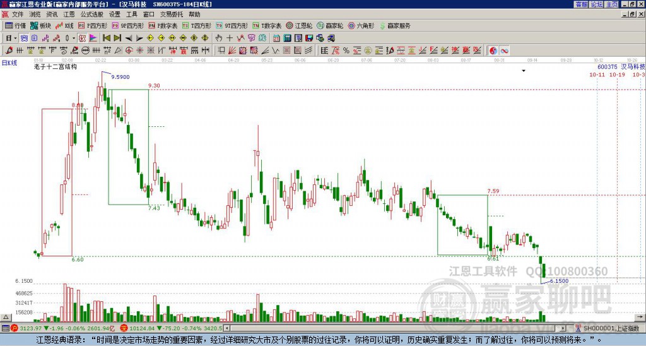Click the 日K线 chart label

click(9, 63)
